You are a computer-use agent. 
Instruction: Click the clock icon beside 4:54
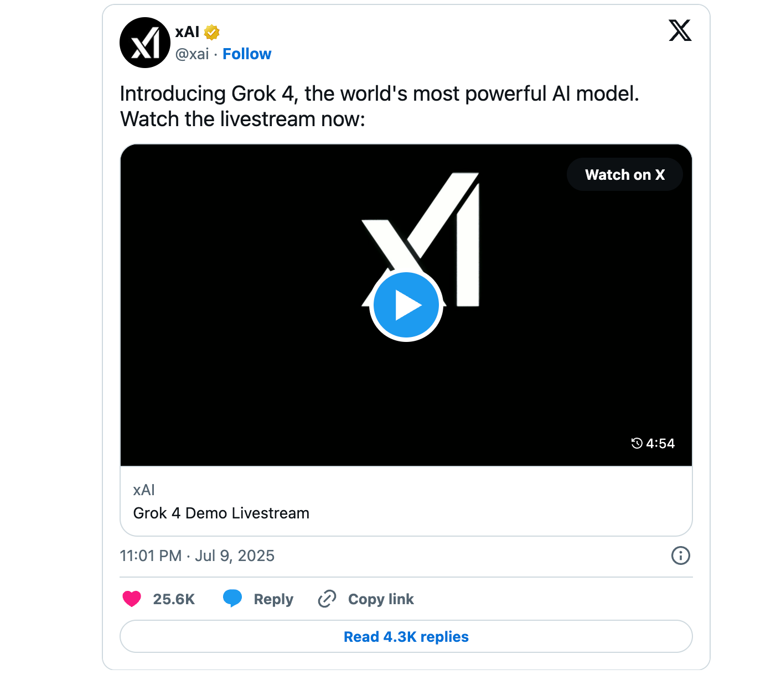click(637, 443)
